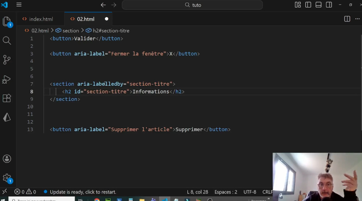Click the tuto command center search box
The width and height of the screenshot is (362, 201).
(x=192, y=5)
